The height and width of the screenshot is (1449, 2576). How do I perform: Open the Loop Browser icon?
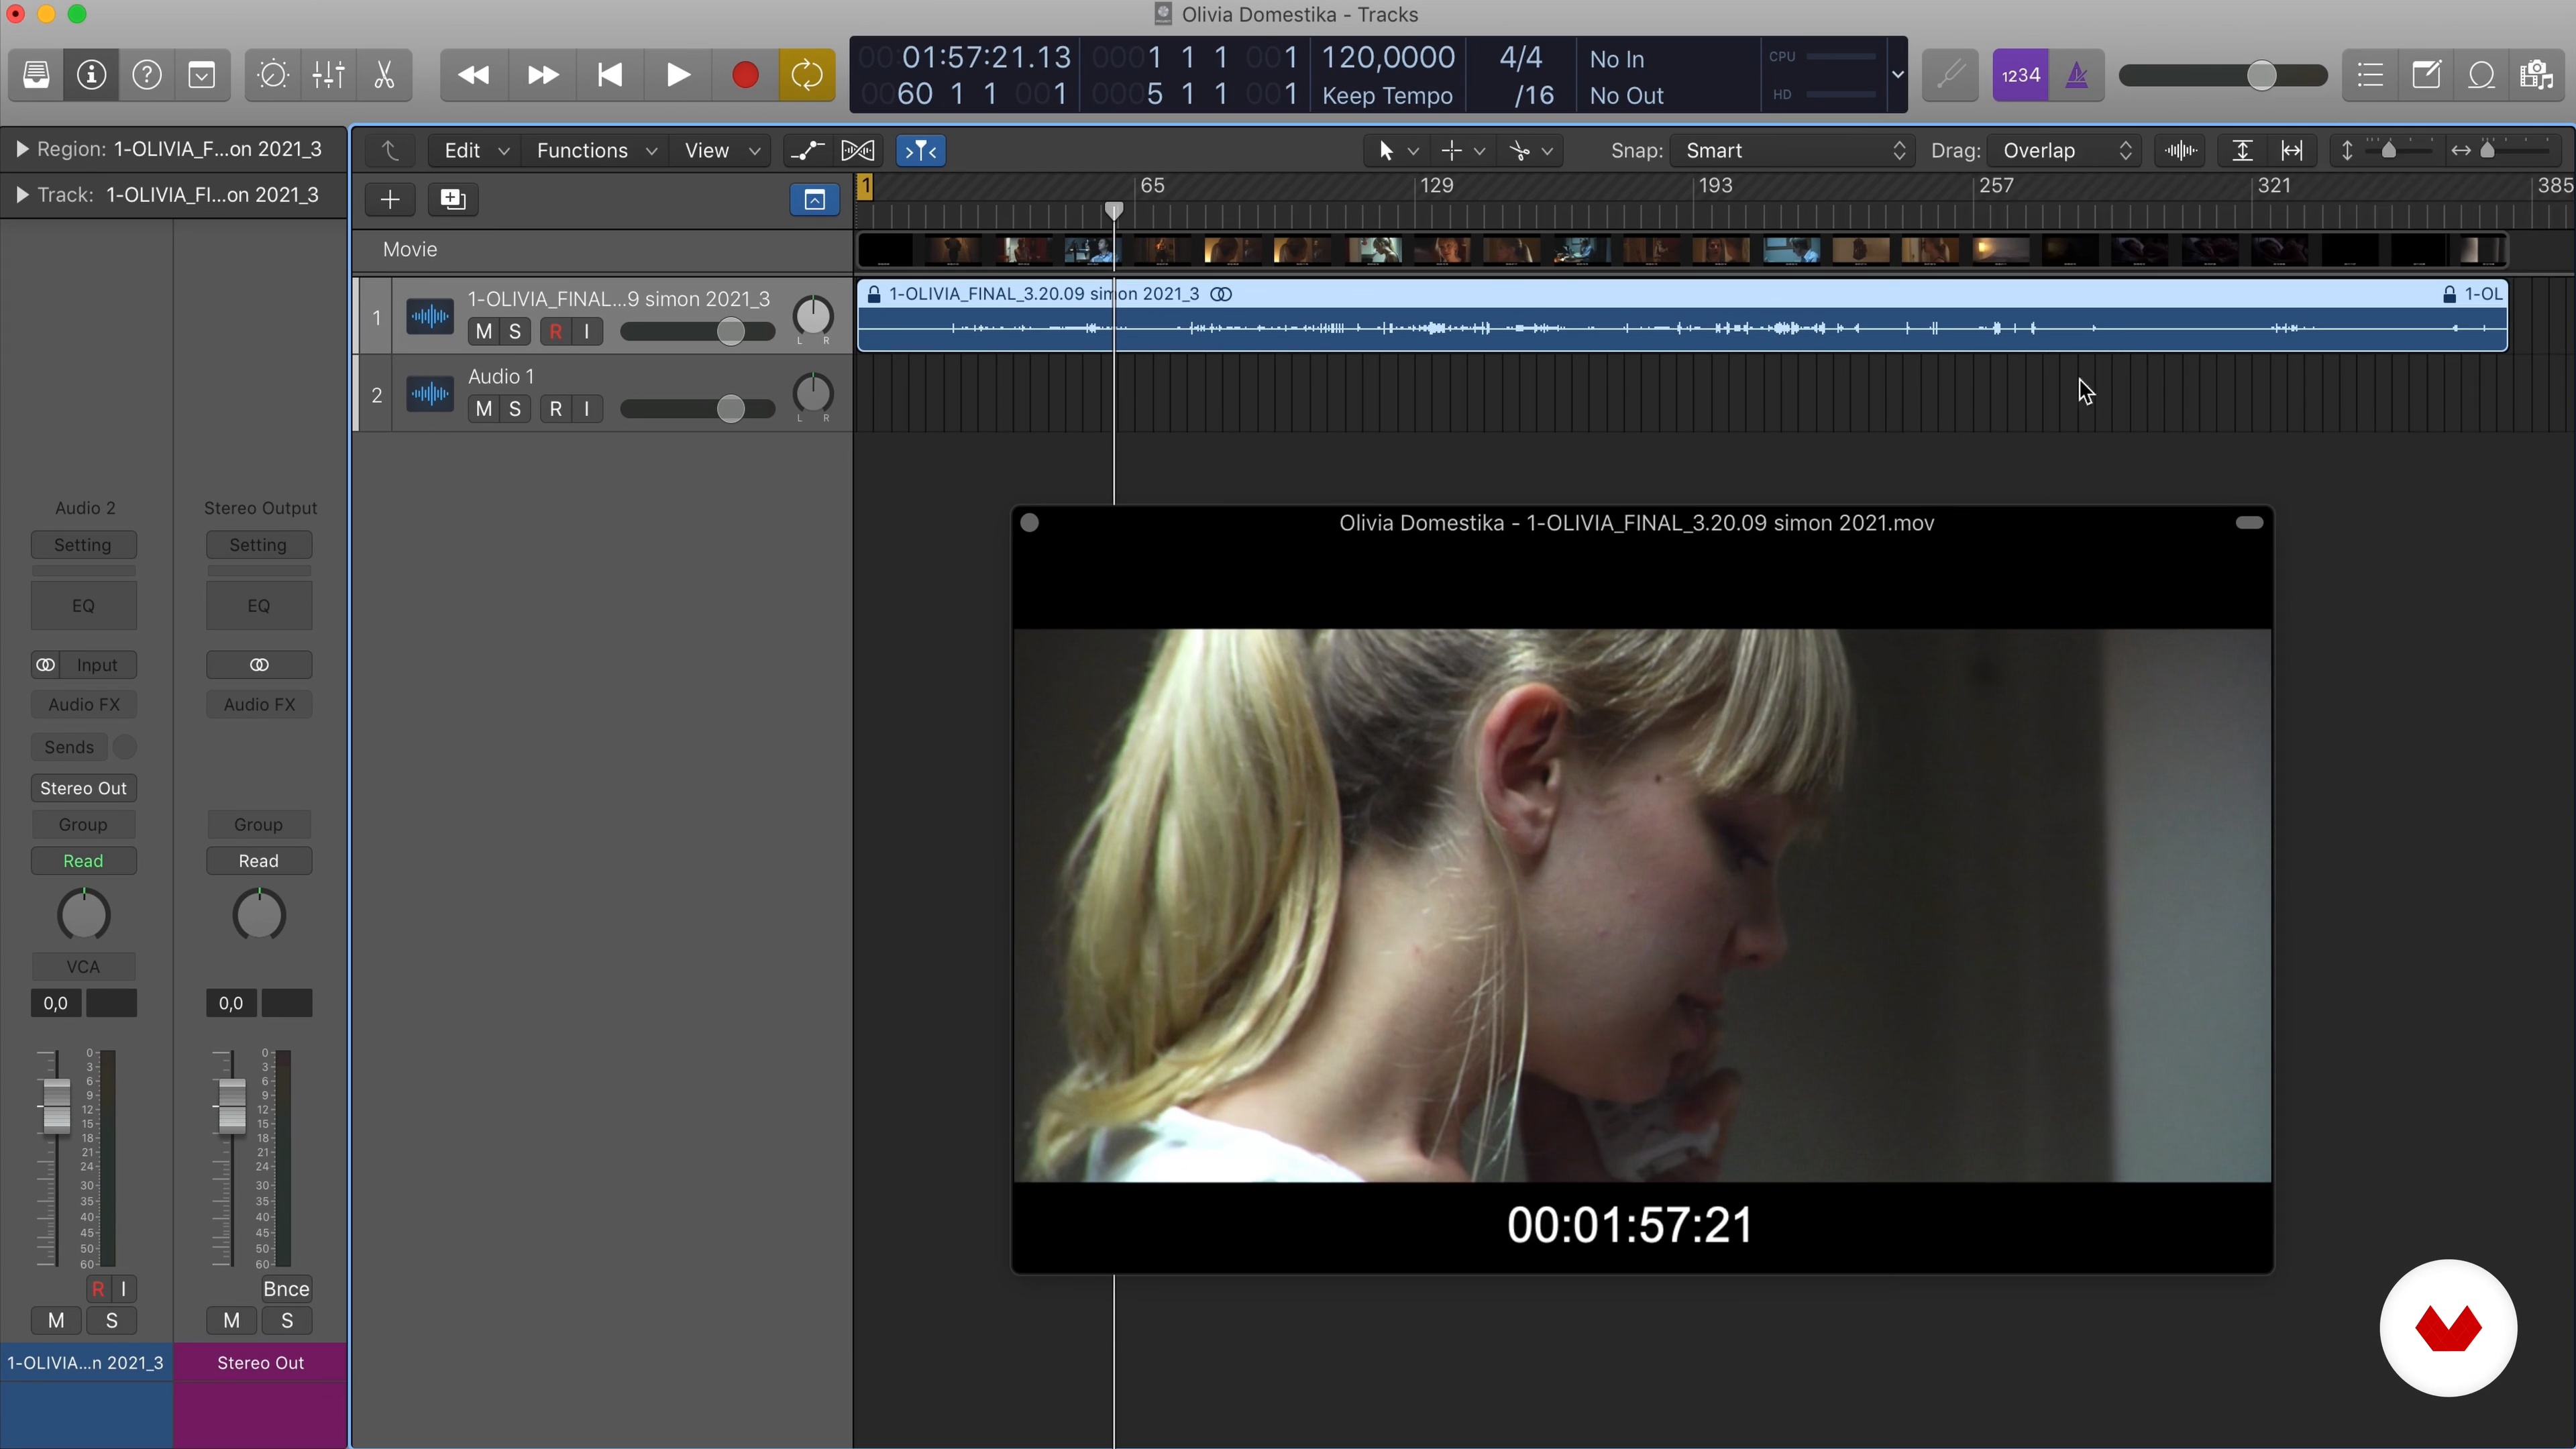[x=2482, y=75]
